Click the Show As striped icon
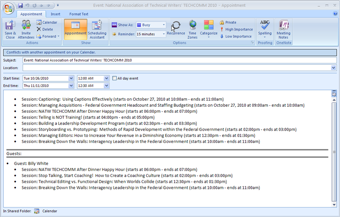This screenshot has width=340, height=217. pyautogui.click(x=114, y=25)
